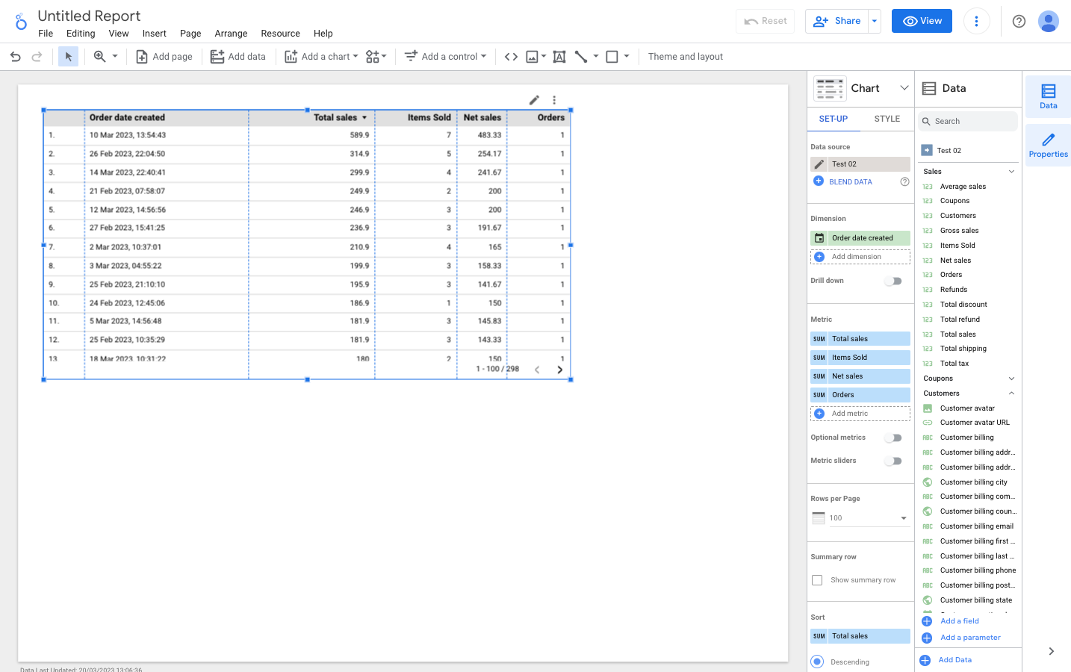Enable the Drill down toggle
Image resolution: width=1071 pixels, height=672 pixels.
[x=893, y=281]
